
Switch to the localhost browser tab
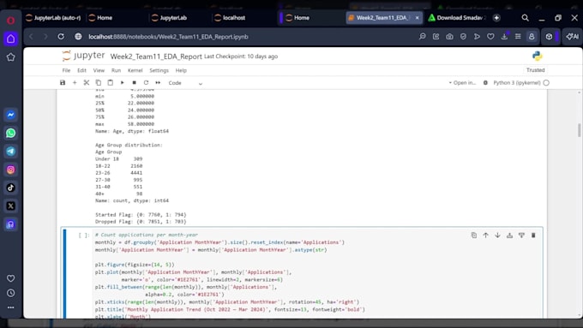[x=231, y=17]
